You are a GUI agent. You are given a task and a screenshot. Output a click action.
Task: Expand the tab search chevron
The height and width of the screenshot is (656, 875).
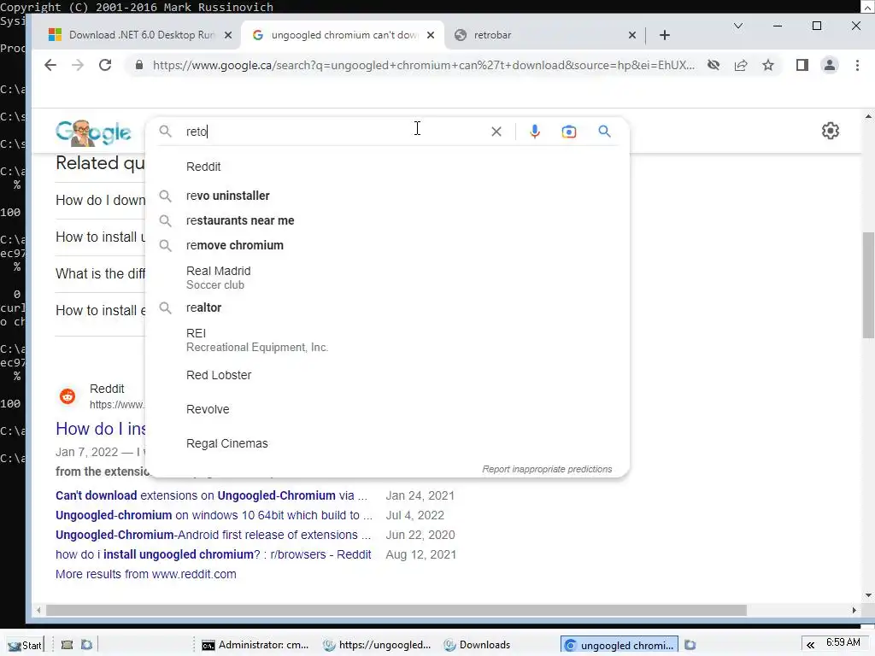tap(737, 26)
